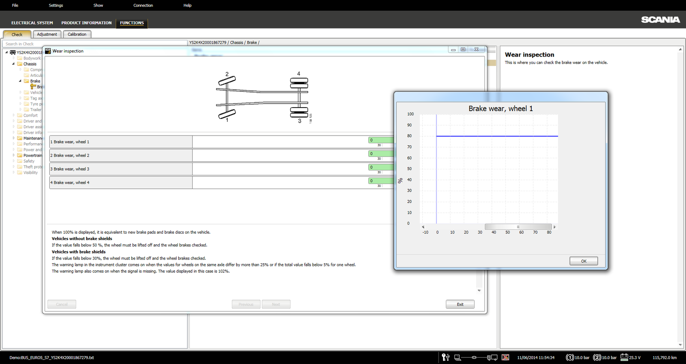Click the green wear bar for wheel 3
Viewport: 686px width, 364px height.
(381, 167)
